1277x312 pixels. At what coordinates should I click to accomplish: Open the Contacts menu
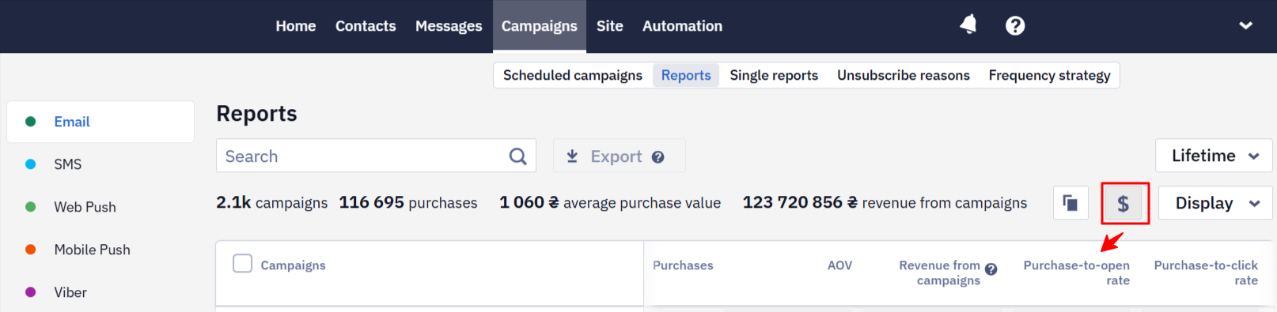pos(366,26)
